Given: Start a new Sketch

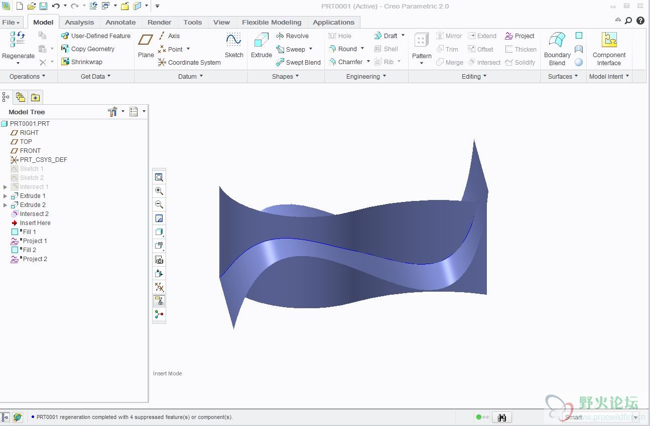Looking at the screenshot, I should click(x=234, y=46).
